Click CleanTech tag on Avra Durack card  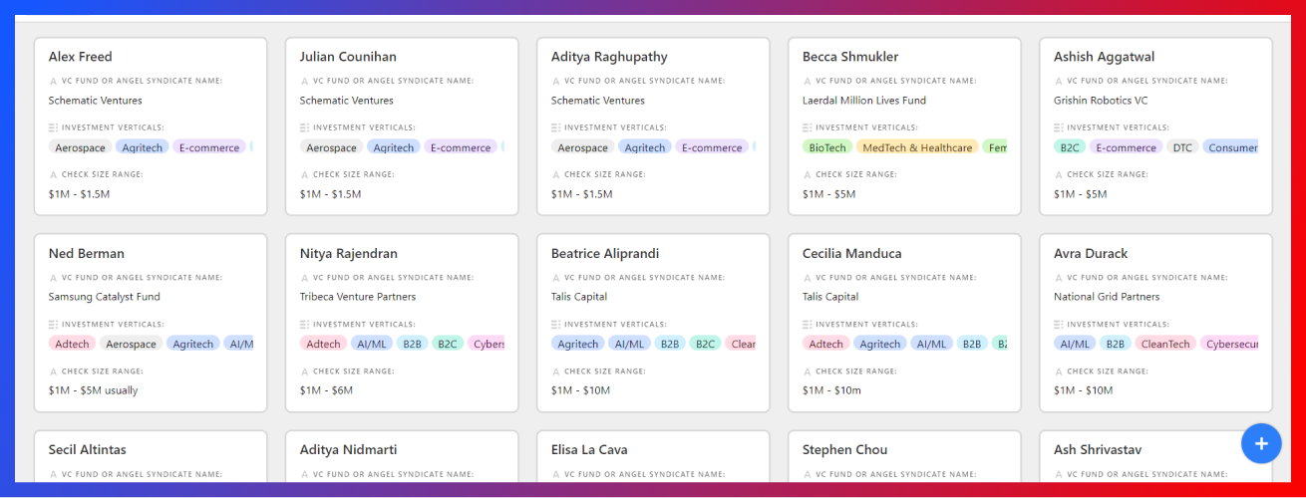(x=1165, y=344)
